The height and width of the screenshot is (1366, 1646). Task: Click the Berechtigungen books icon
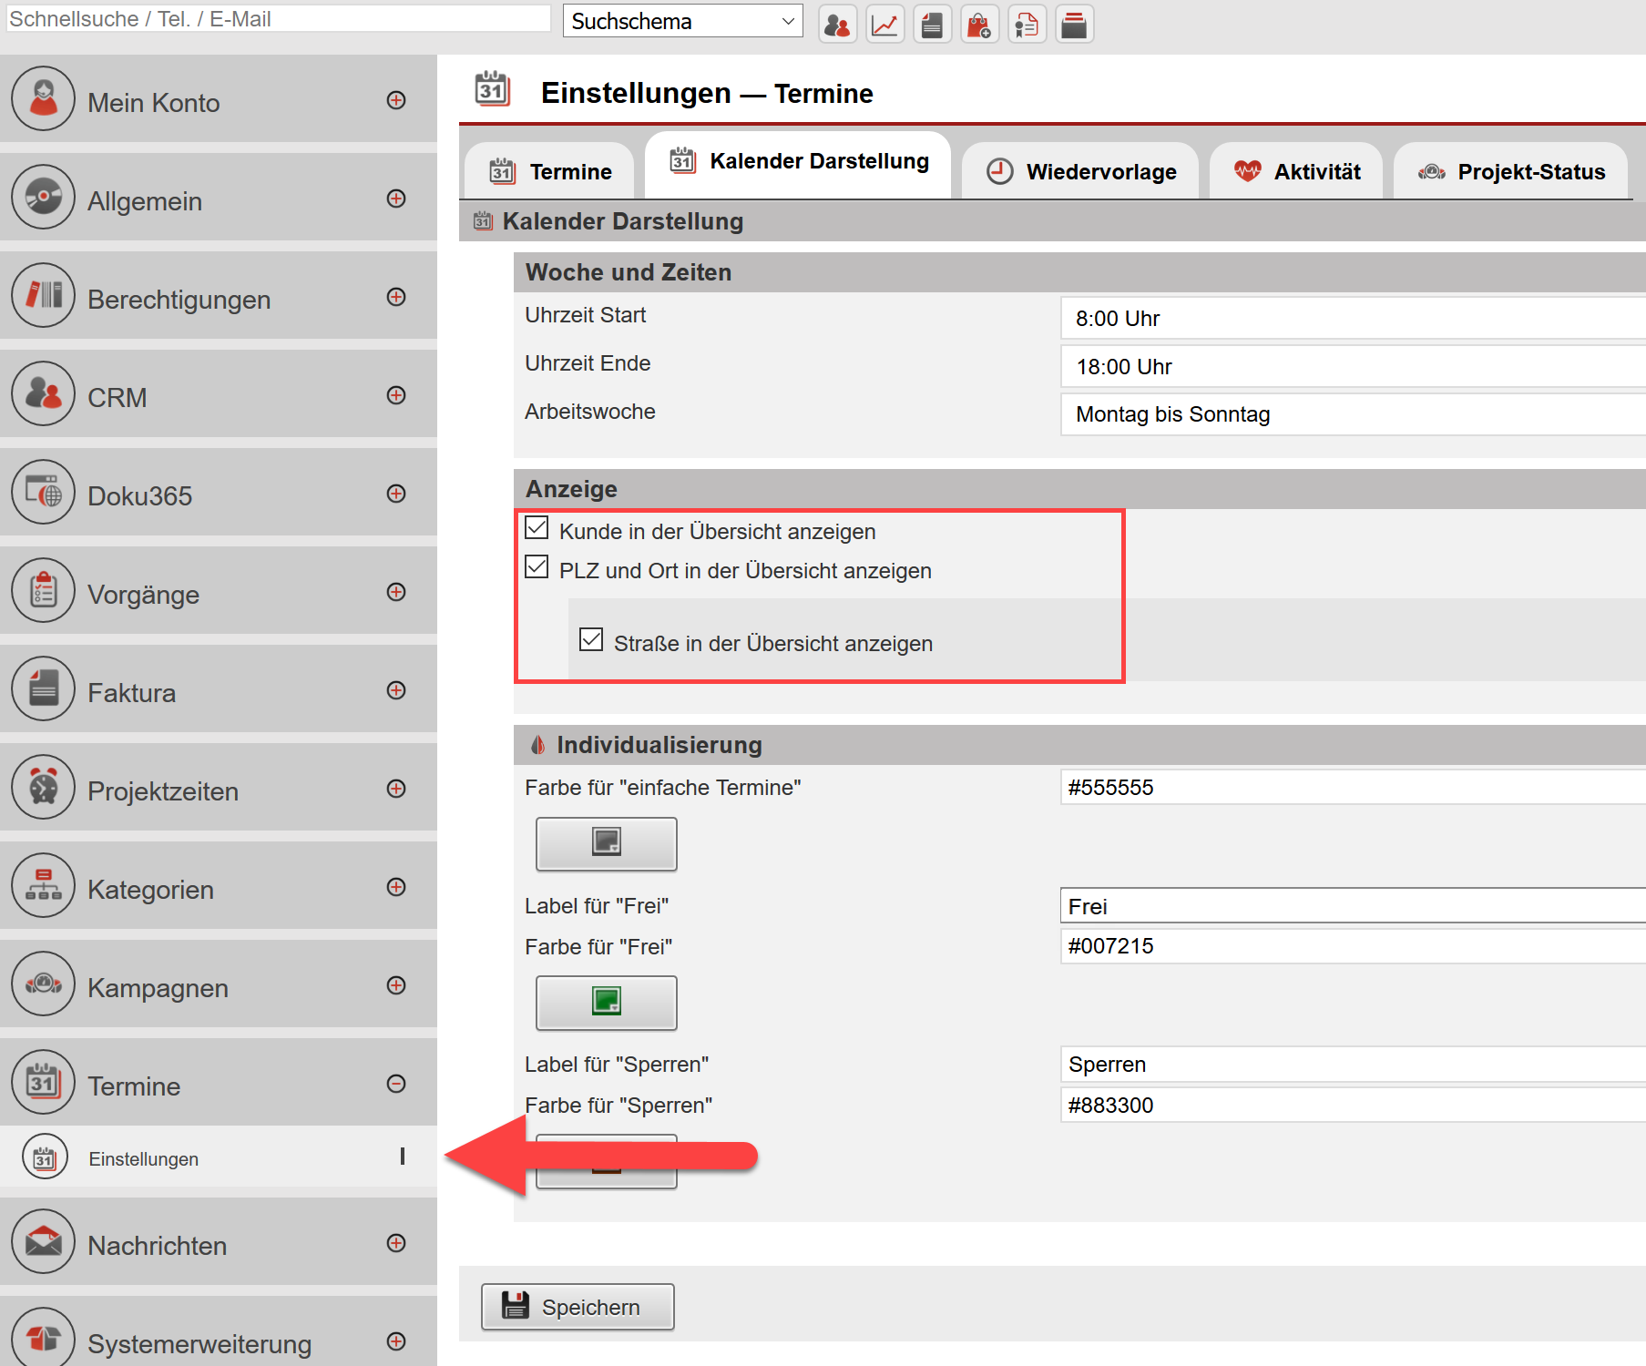[x=43, y=295]
